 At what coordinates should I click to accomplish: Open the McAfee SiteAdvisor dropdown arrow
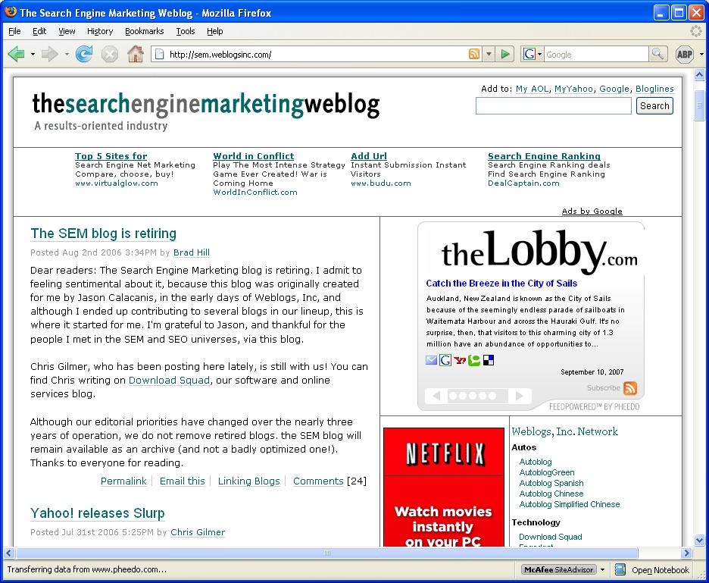click(603, 569)
